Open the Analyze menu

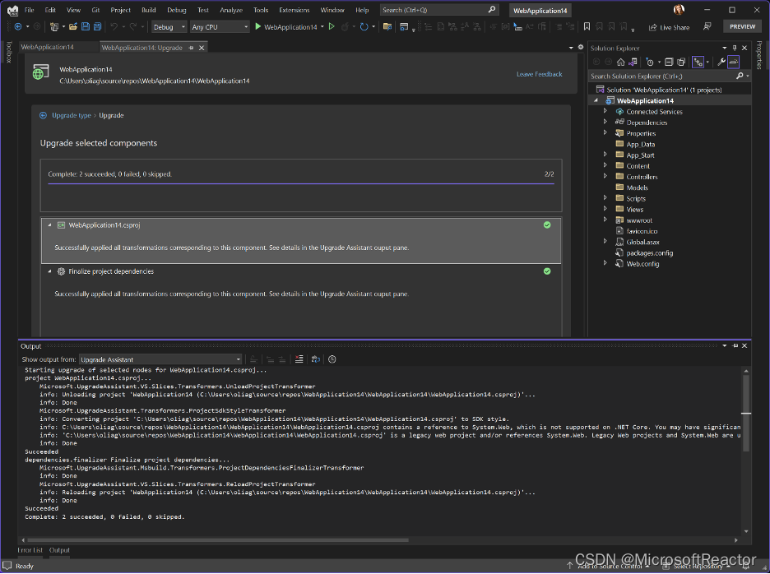[231, 10]
